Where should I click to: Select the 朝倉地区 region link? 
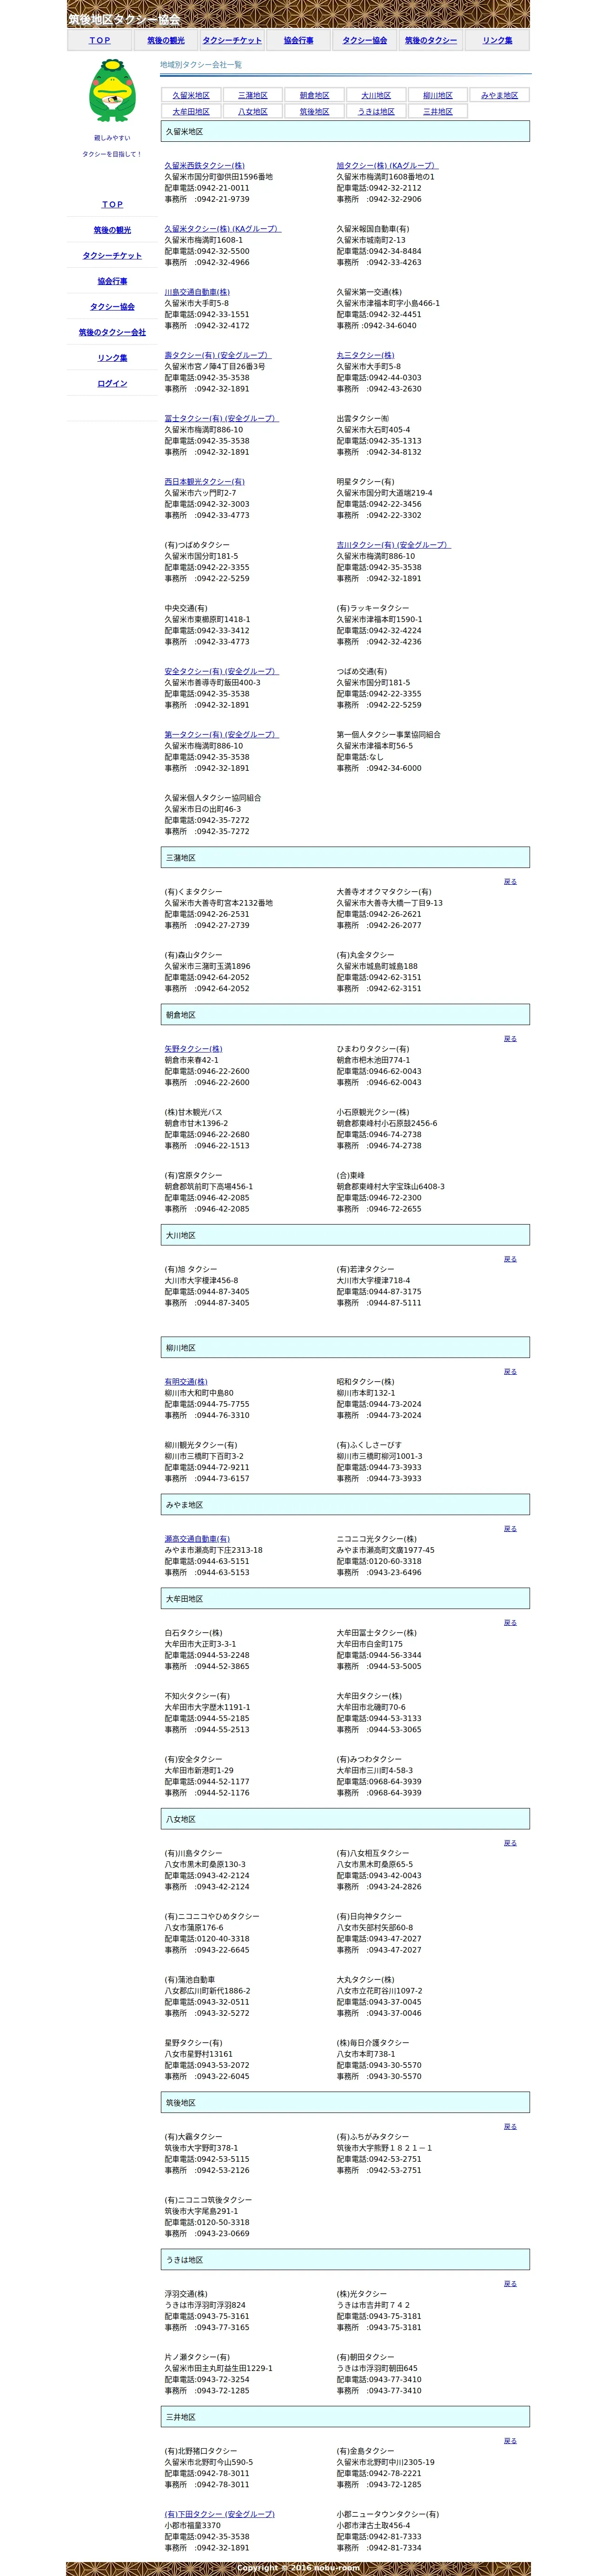tap(314, 95)
